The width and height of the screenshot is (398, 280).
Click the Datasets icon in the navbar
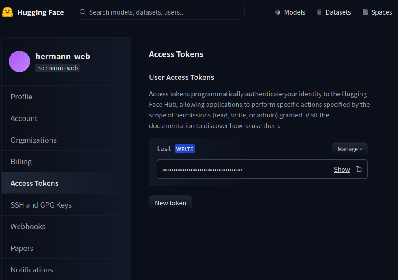point(319,12)
